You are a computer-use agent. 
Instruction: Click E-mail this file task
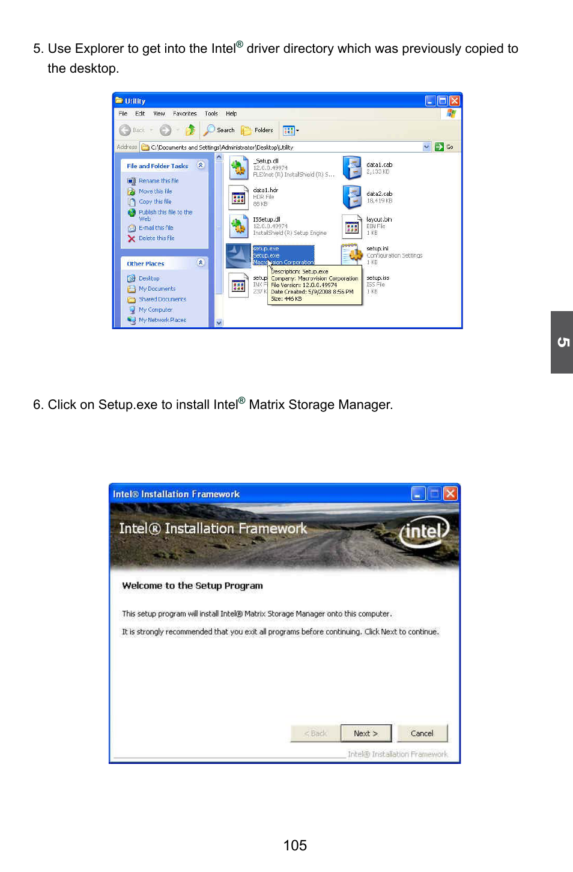[156, 228]
